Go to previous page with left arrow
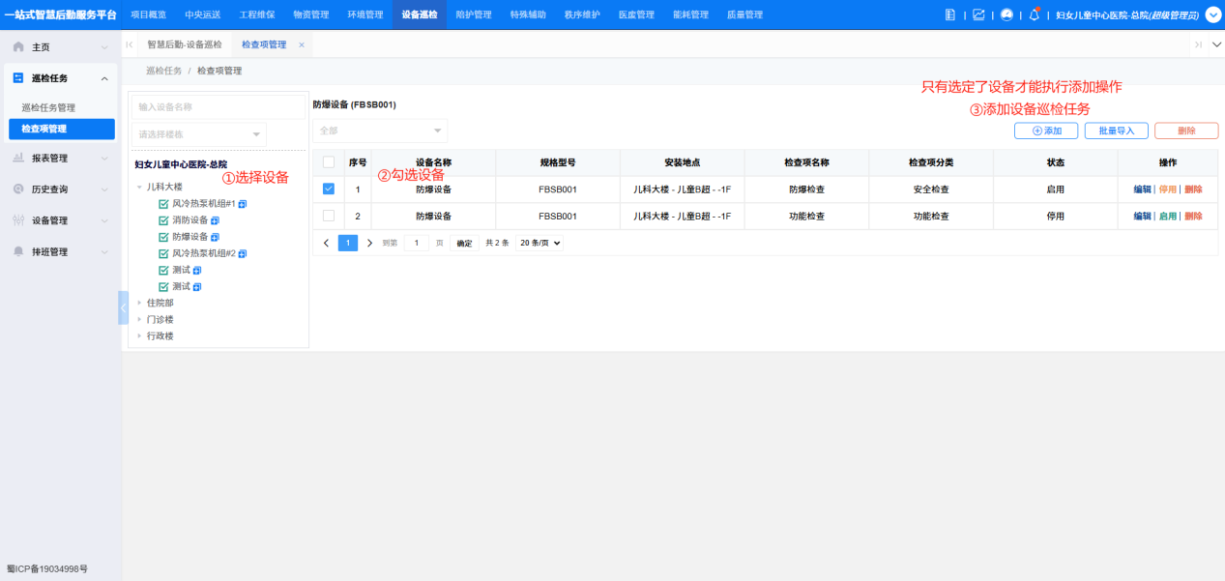 point(327,243)
